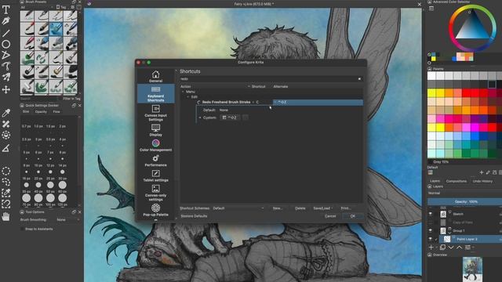The height and width of the screenshot is (282, 502).
Task: Open Canvas Input Settings page
Action: point(155,113)
